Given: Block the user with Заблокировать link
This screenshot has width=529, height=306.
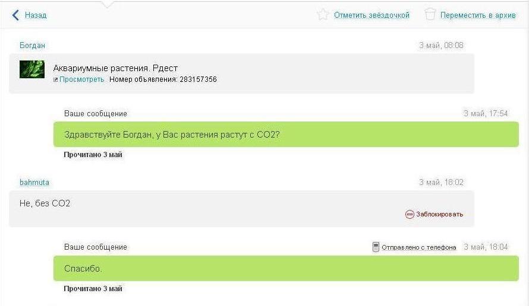Looking at the screenshot, I should click(440, 215).
